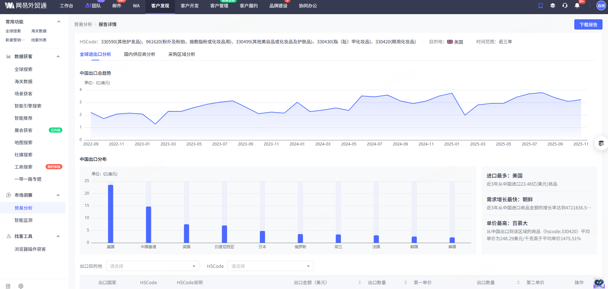This screenshot has width=608, height=289.
Task: Click the settings hexagon icon at bottom left
Action: click(21, 286)
